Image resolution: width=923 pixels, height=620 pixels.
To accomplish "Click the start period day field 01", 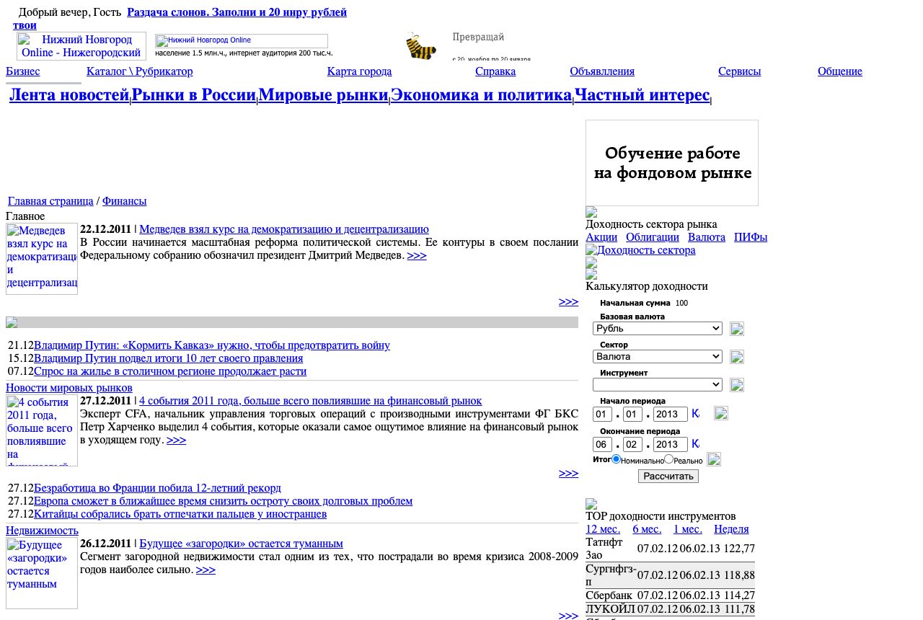I will point(602,415).
